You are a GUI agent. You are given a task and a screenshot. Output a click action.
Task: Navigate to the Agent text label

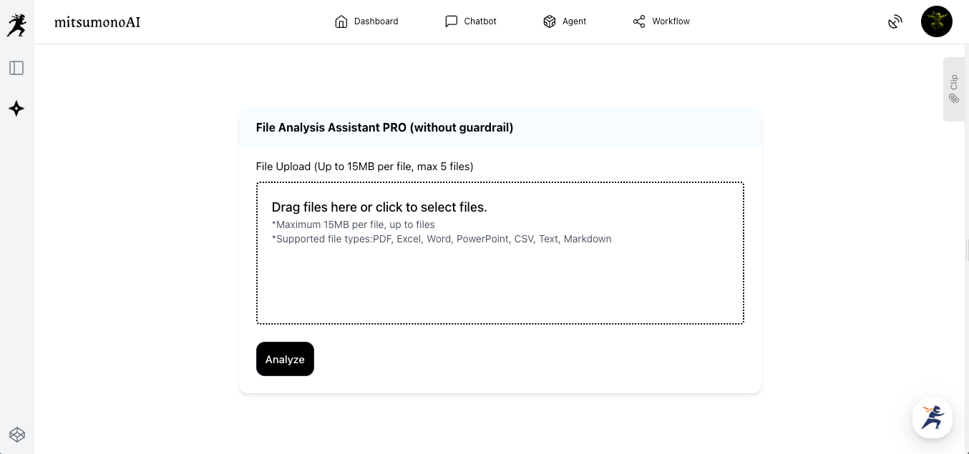click(574, 21)
